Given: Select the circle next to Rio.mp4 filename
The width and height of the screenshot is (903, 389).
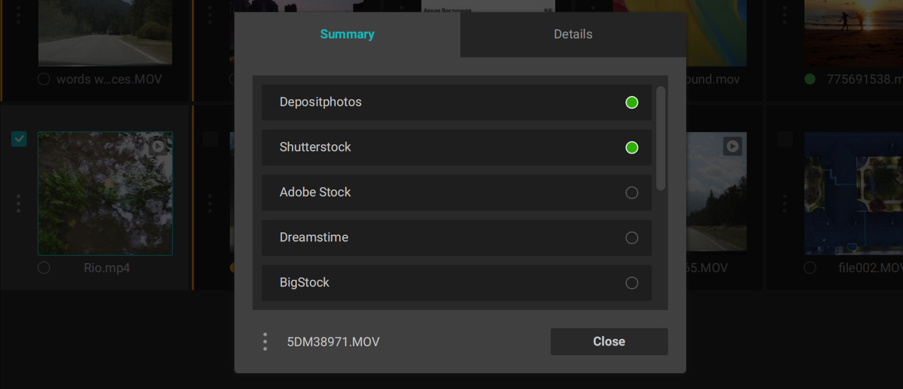Looking at the screenshot, I should 44,268.
